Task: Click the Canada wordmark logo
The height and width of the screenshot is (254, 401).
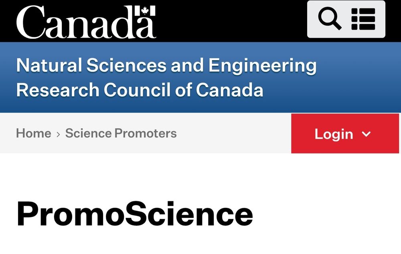Action: click(x=86, y=22)
